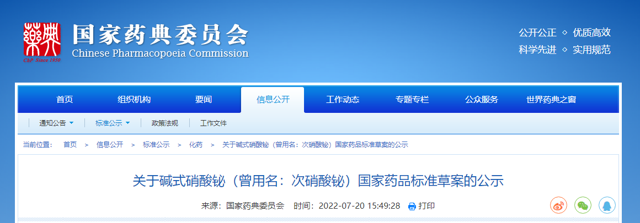
Task: Expand the 标准公示 dropdown arrow
Action: pos(127,123)
